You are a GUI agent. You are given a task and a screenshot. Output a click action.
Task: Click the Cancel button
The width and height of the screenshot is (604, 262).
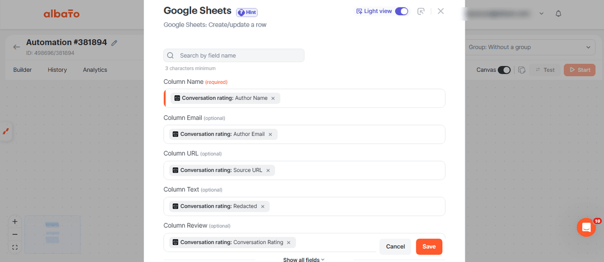tap(396, 246)
